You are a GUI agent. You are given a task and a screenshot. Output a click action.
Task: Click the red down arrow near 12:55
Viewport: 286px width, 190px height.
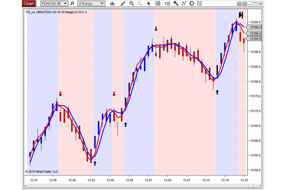click(x=114, y=94)
